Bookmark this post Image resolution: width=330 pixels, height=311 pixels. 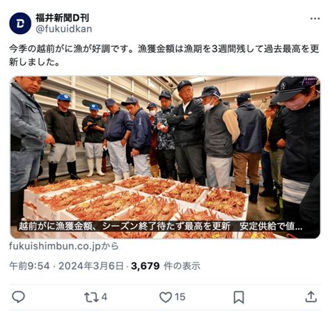click(x=239, y=297)
